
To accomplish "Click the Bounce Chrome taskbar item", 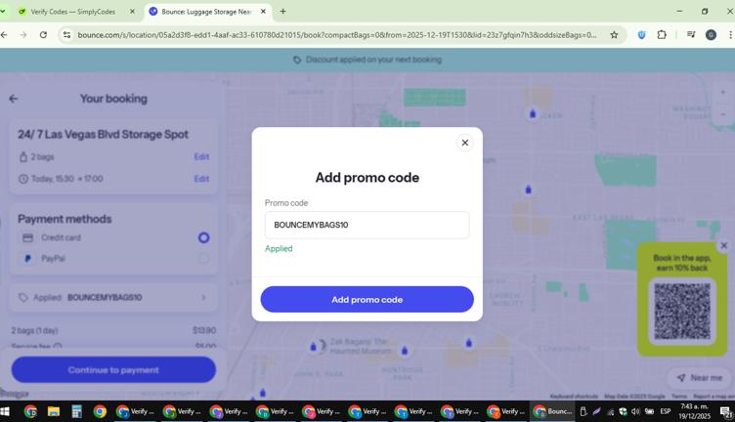I will pos(552,411).
